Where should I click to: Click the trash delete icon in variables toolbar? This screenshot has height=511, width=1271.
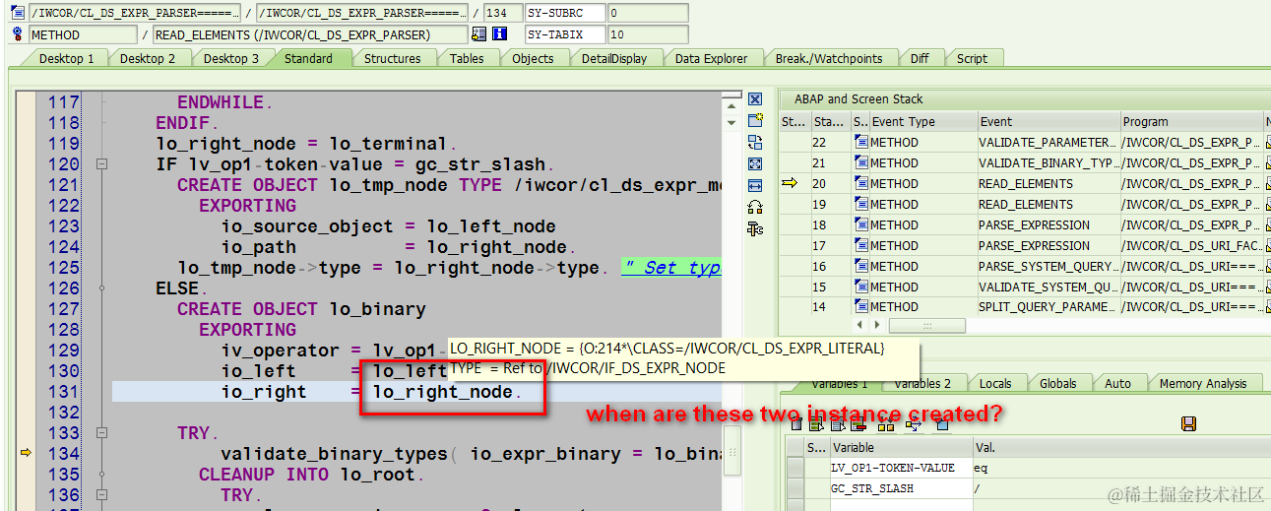tap(795, 424)
